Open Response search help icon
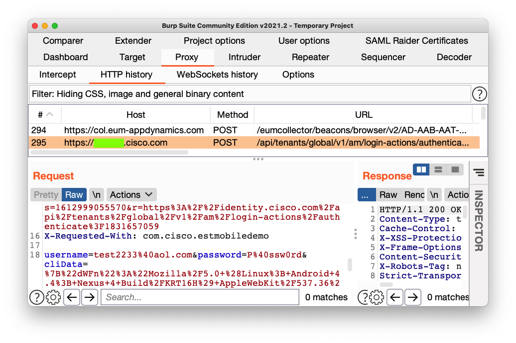 tap(363, 297)
